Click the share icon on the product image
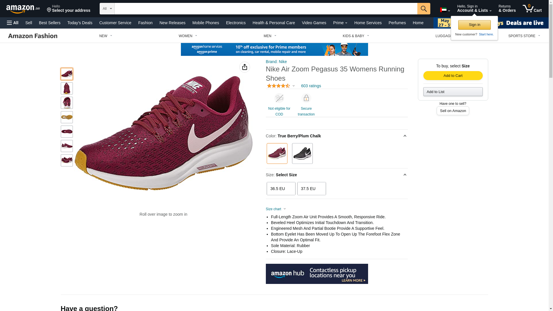The image size is (553, 311). [245, 67]
